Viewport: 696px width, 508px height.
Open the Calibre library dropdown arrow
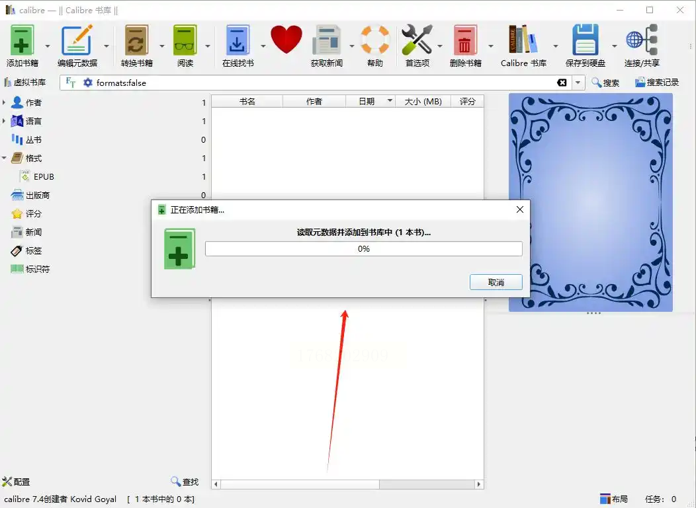coord(555,46)
